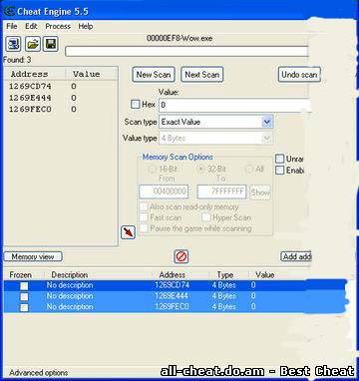Click the Frozen column header

21,275
